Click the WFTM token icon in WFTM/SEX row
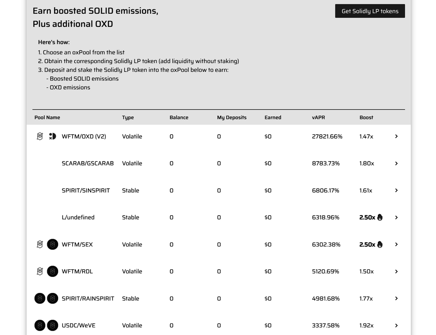The width and height of the screenshot is (436, 335). (x=40, y=244)
